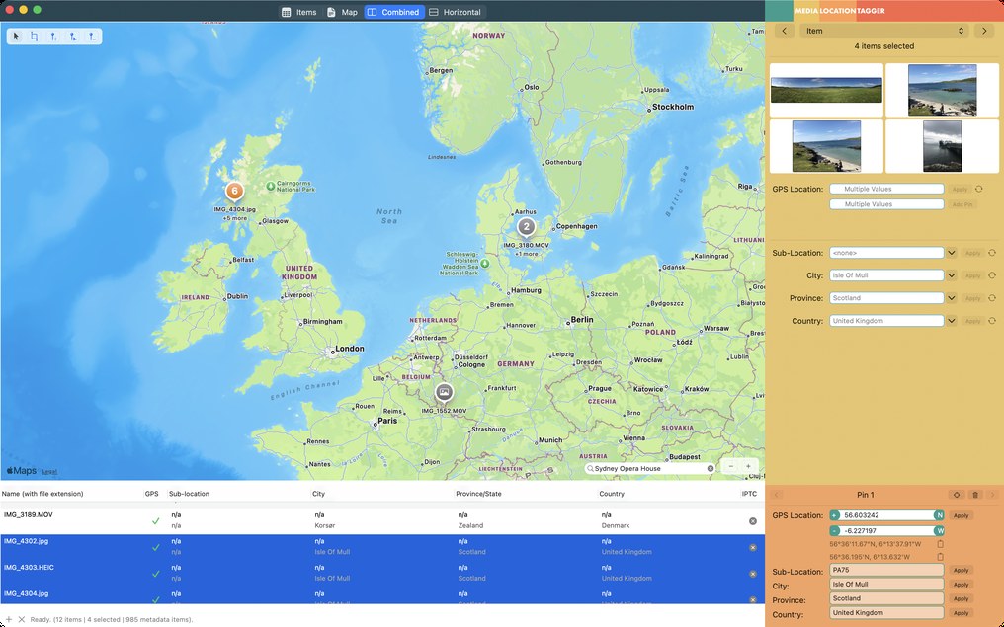
Task: Select the crop selection map tool
Action: (x=35, y=37)
